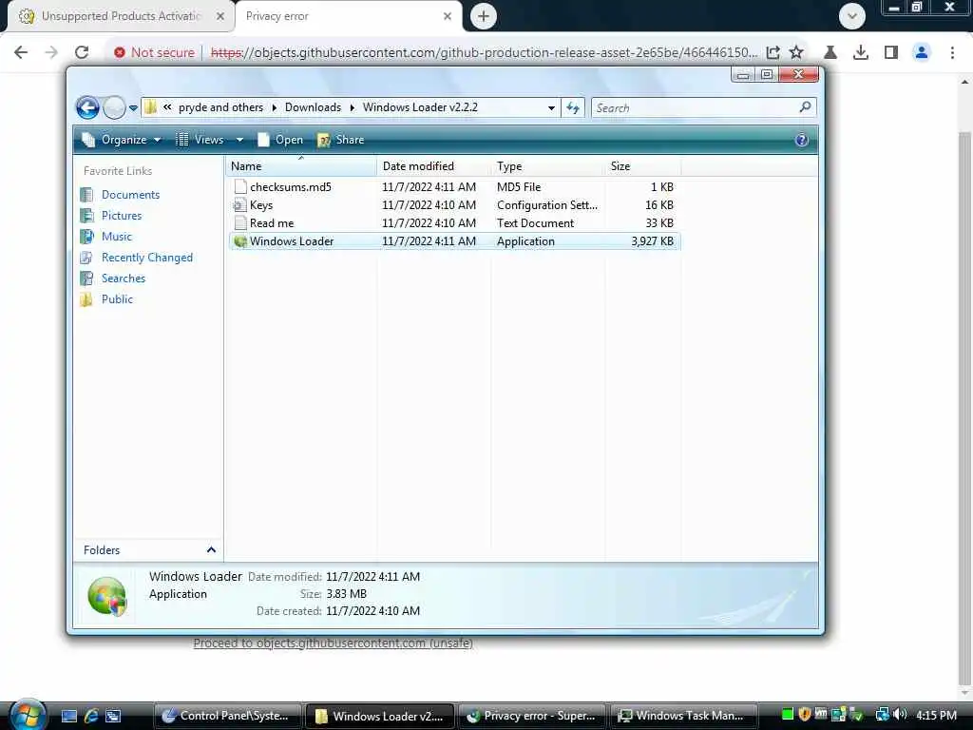The height and width of the screenshot is (730, 973).
Task: Open Searches in Favorite Links
Action: point(124,279)
